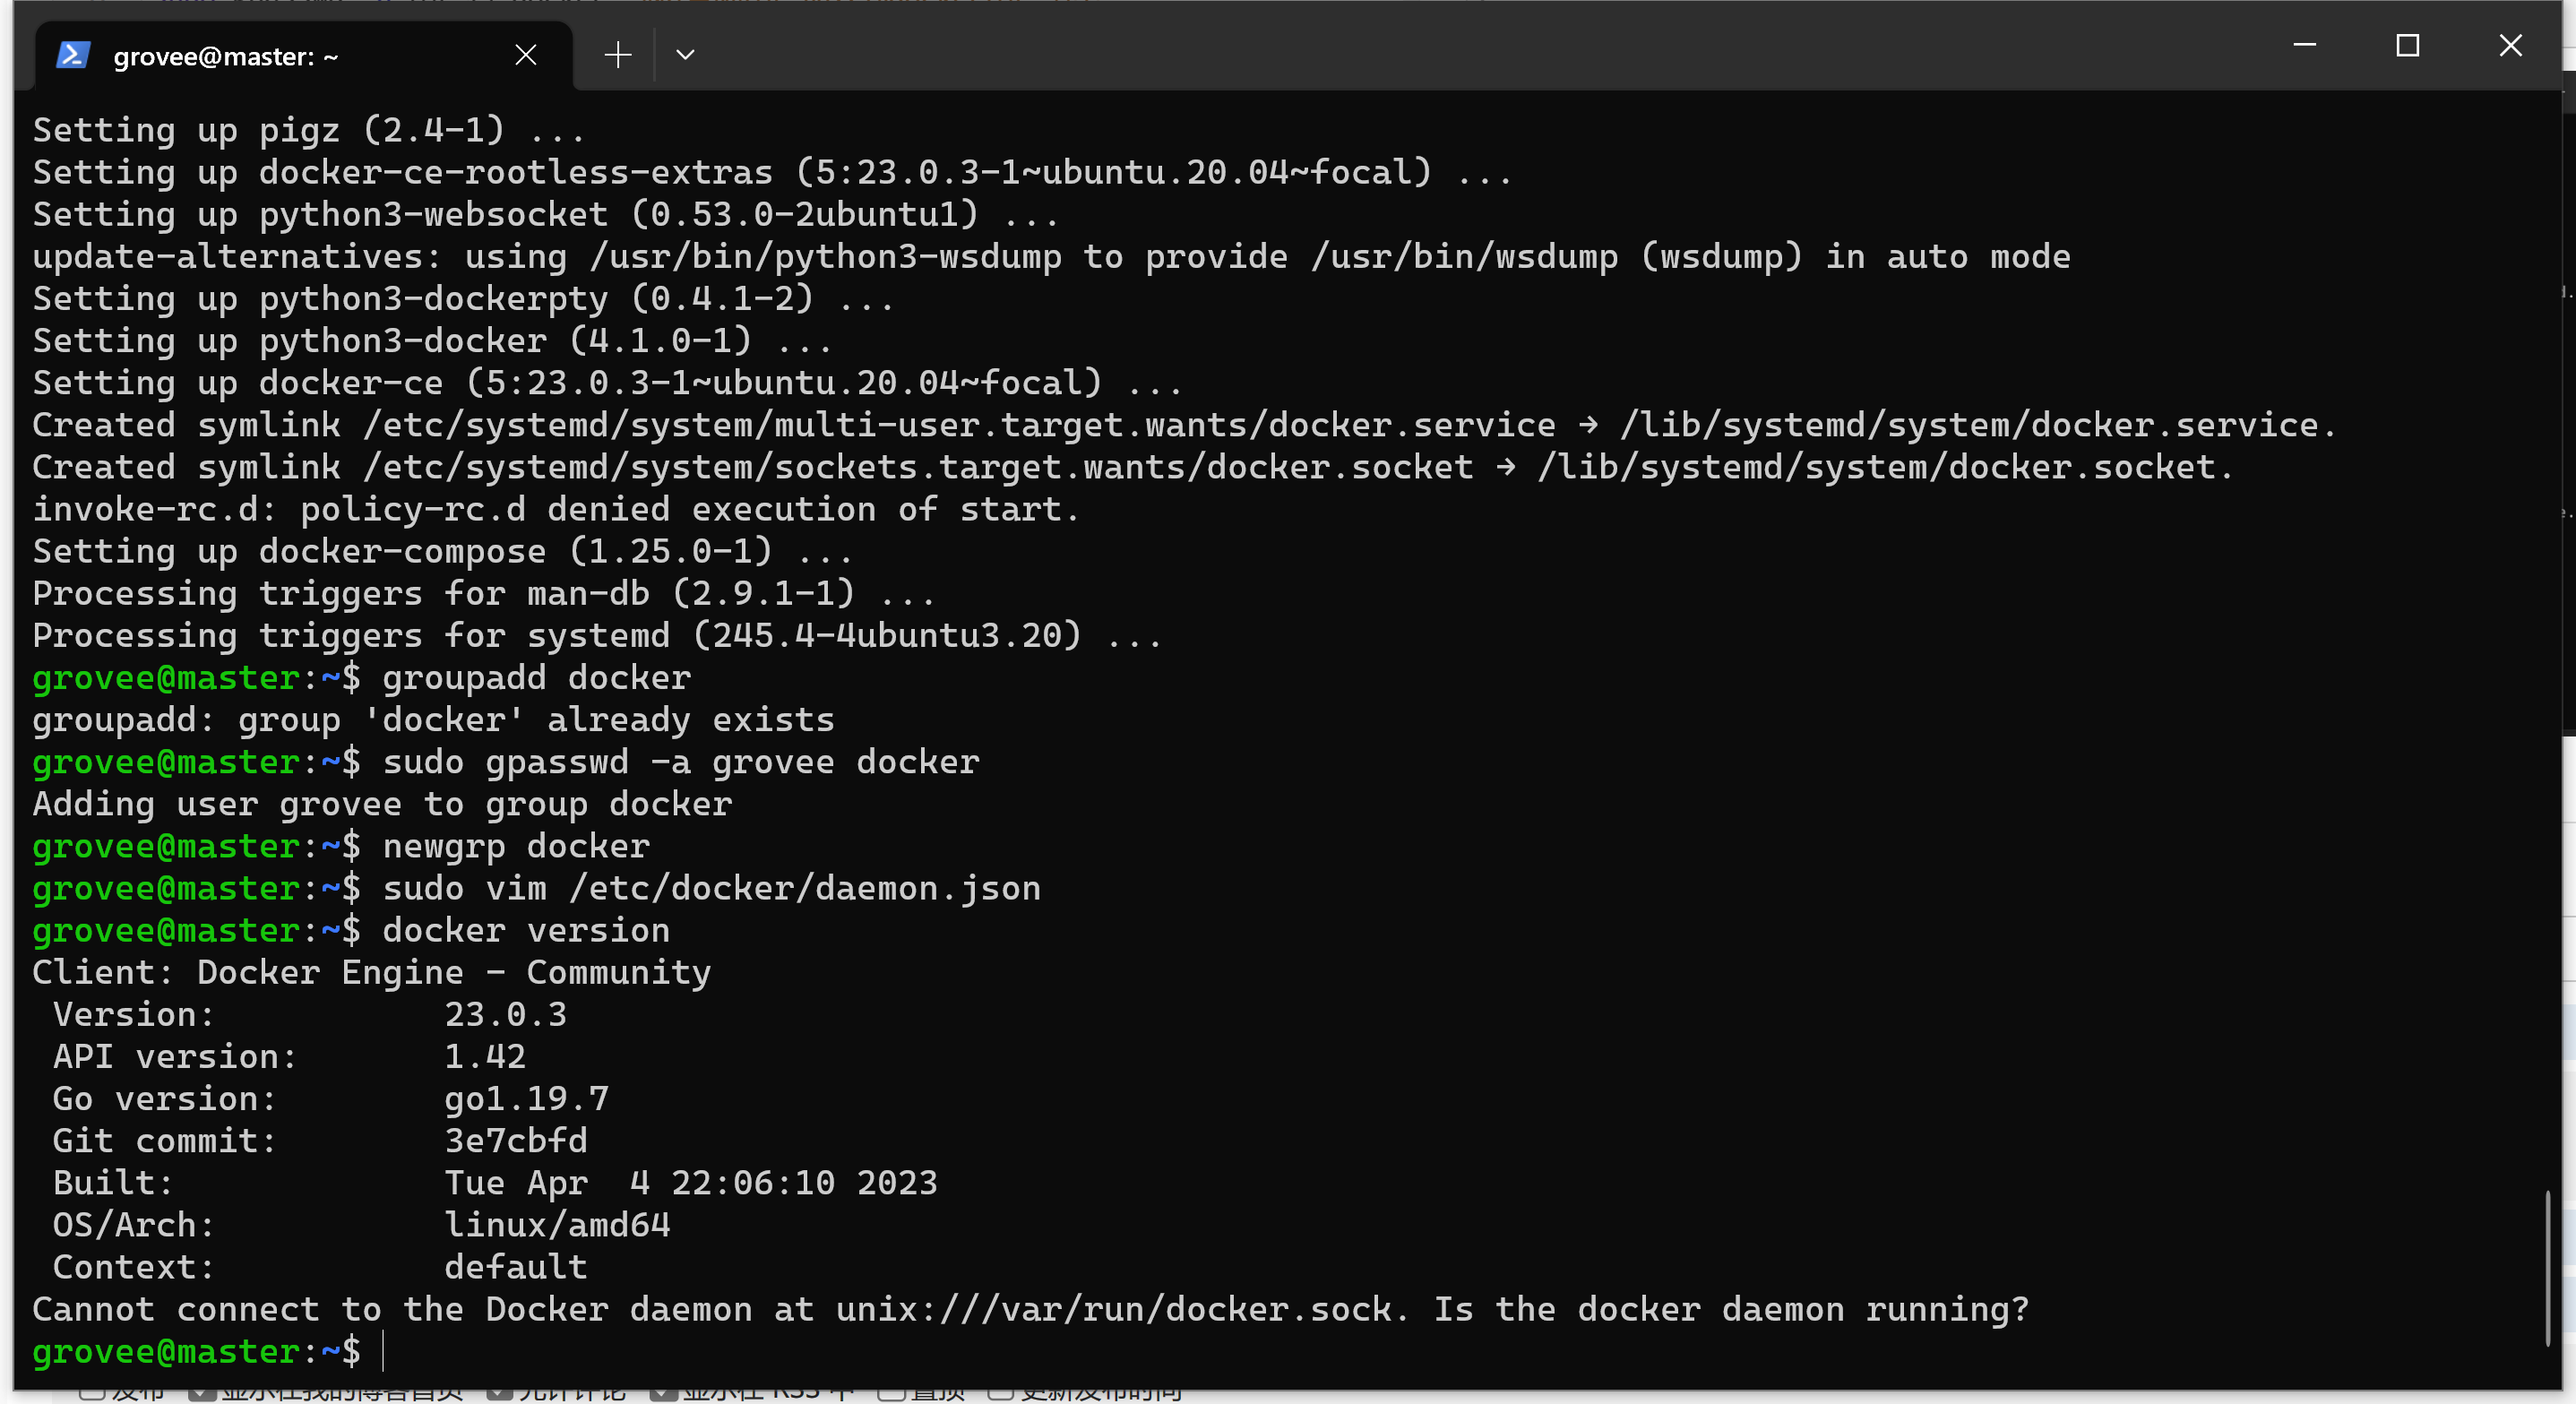Image resolution: width=2576 pixels, height=1404 pixels.
Task: Open a new terminal tab with the plus button
Action: (x=618, y=55)
